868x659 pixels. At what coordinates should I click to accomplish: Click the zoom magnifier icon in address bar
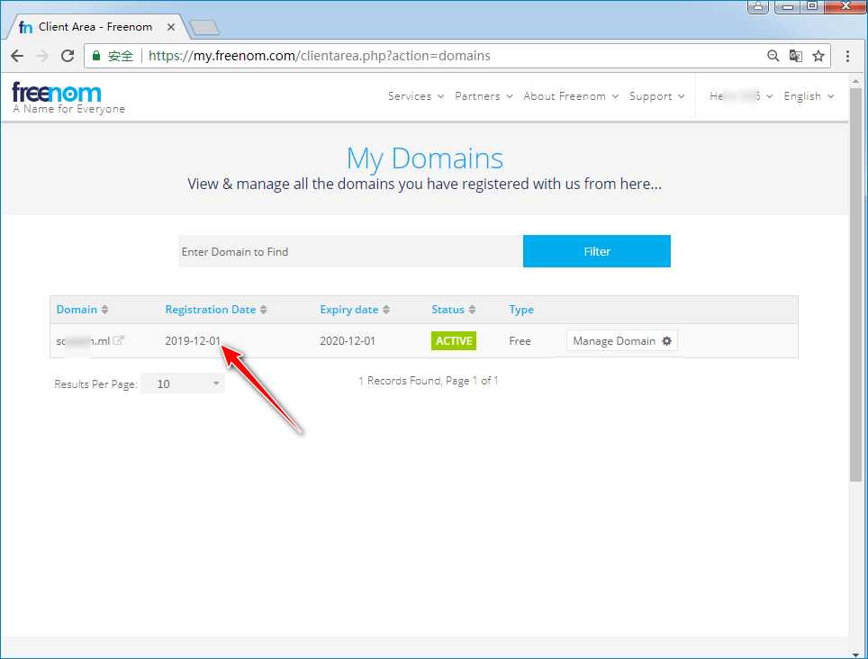[773, 55]
